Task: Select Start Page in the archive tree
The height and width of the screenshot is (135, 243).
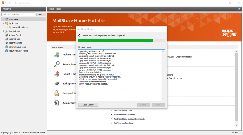Action: [13, 19]
